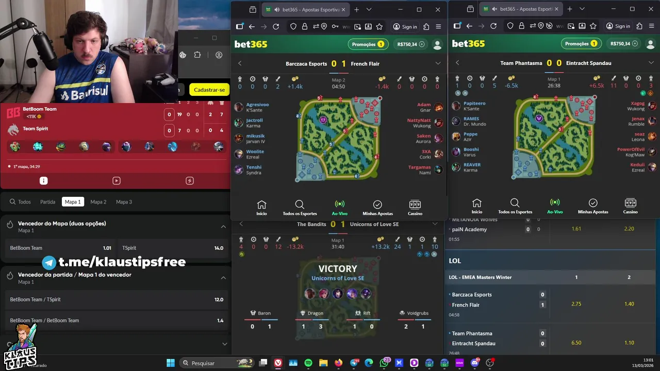The image size is (660, 371).
Task: Pick French Flair odds 1.40
Action: click(629, 304)
